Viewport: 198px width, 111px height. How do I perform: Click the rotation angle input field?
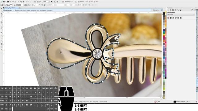coord(35,5)
